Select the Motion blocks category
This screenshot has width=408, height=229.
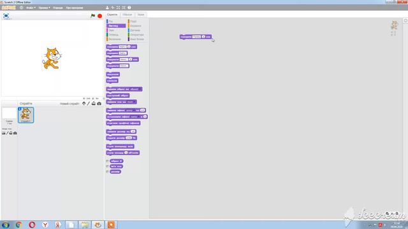116,21
